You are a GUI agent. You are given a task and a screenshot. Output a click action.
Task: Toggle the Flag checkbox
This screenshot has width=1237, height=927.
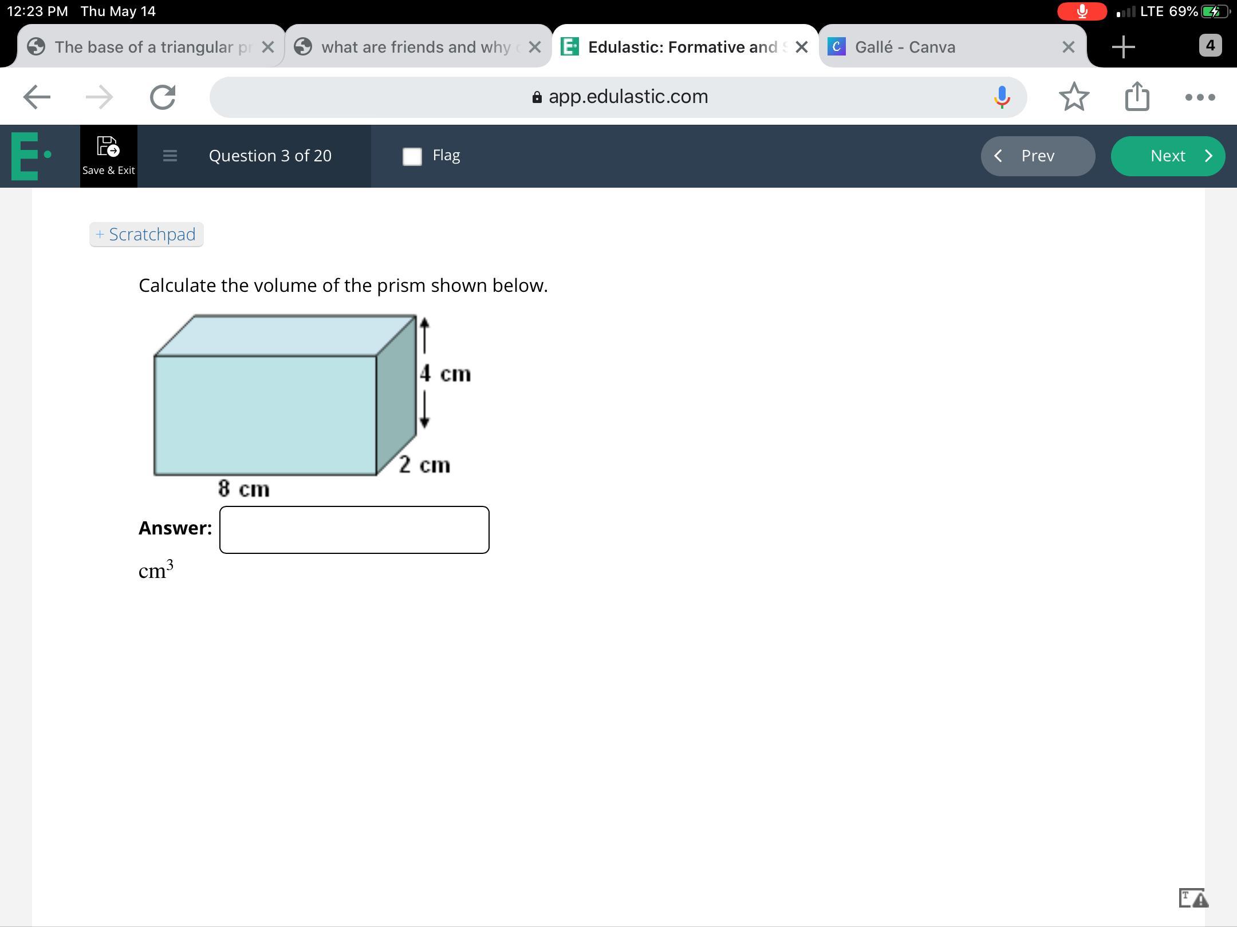(x=412, y=156)
